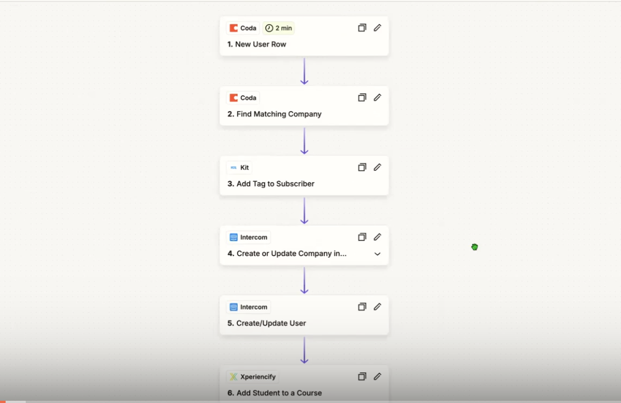
Task: Select the Xperiencify app badge
Action: (252, 377)
